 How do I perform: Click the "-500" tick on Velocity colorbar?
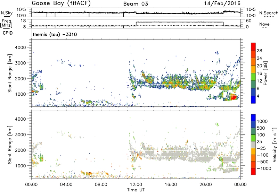tap(263, 162)
